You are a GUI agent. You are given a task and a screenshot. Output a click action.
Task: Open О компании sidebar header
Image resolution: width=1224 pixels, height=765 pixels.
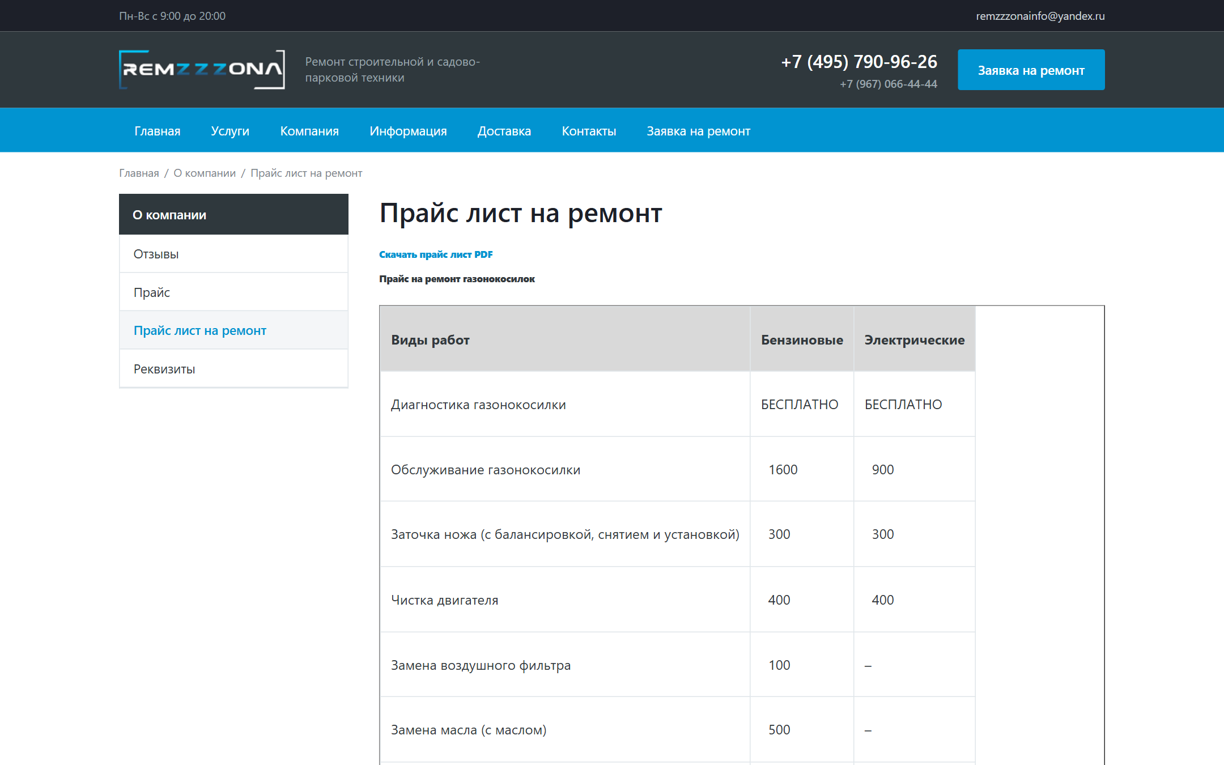233,215
